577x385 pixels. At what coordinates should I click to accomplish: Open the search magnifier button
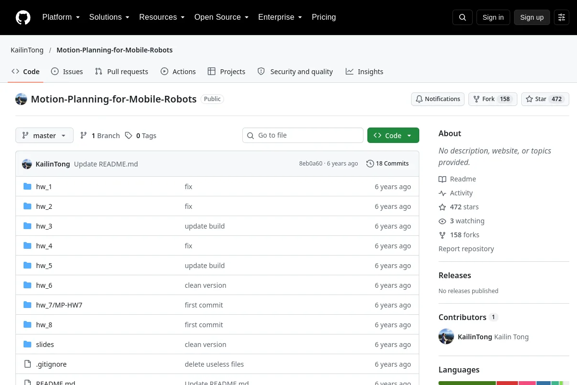point(463,17)
